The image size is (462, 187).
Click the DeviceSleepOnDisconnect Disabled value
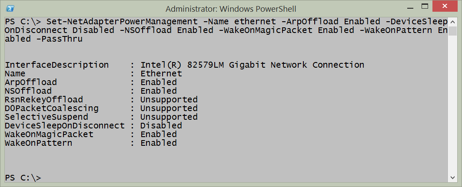[161, 126]
